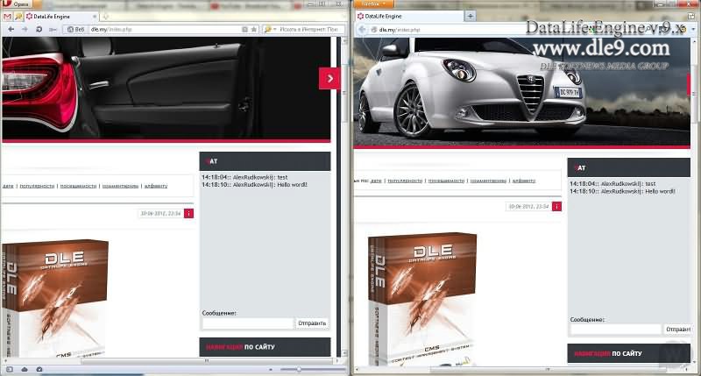
Task: Click the Отправить button in Opera chat
Action: click(312, 323)
